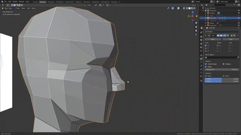Open the Global transform orientation dropdown

pyautogui.click(x=89, y=5)
